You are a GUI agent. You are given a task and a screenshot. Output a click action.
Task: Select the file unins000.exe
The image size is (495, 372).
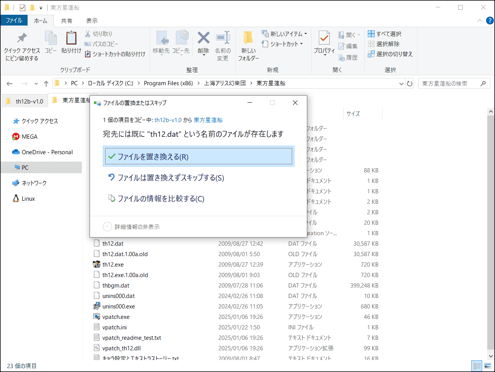tap(118, 307)
